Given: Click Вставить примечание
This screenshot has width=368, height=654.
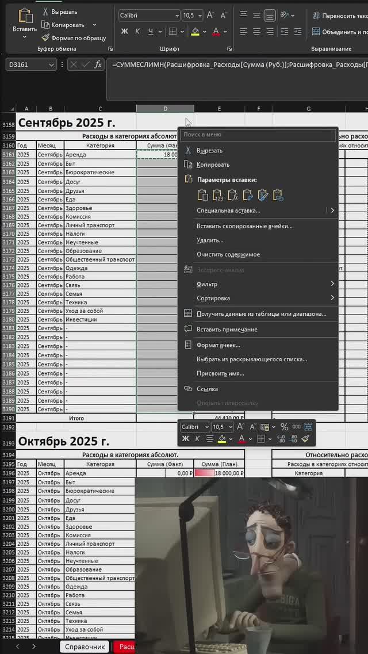Looking at the screenshot, I should coord(258,330).
